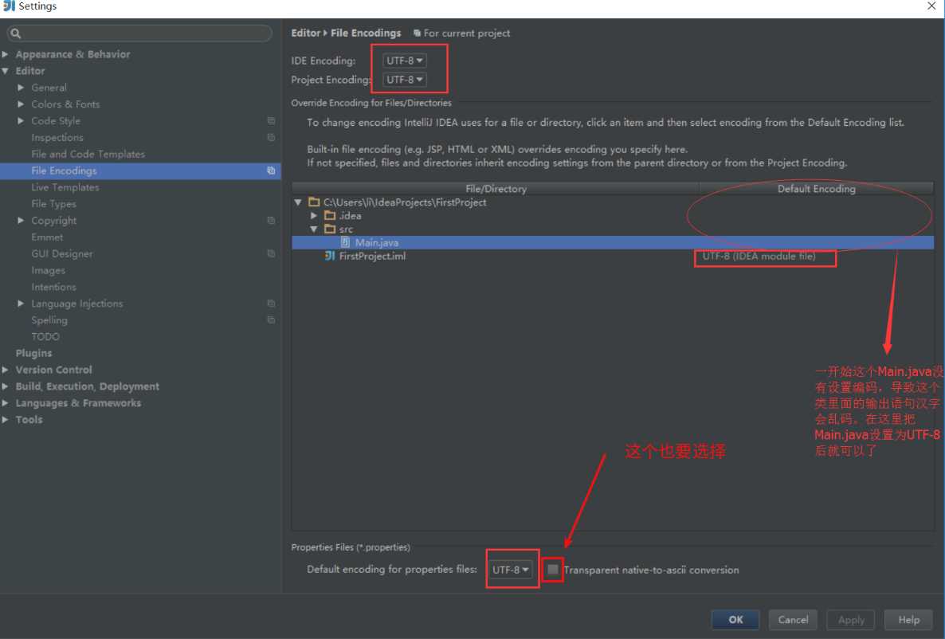Open the Project Encoding dropdown
945x639 pixels.
pos(405,80)
